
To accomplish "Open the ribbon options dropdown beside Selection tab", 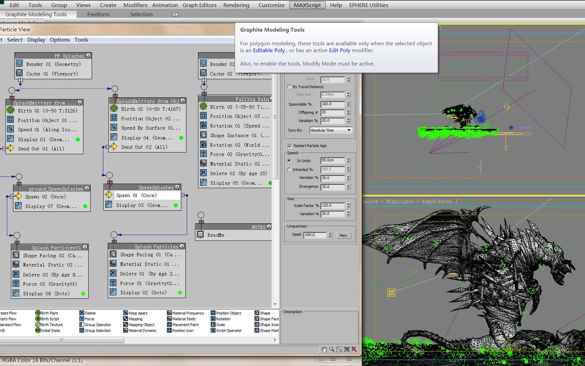I will tap(175, 14).
